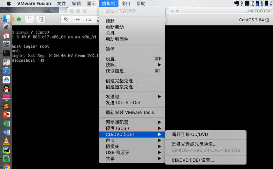Open Launchpad rocket in the Dock
The height and width of the screenshot is (169, 273).
pyautogui.click(x=6, y=27)
